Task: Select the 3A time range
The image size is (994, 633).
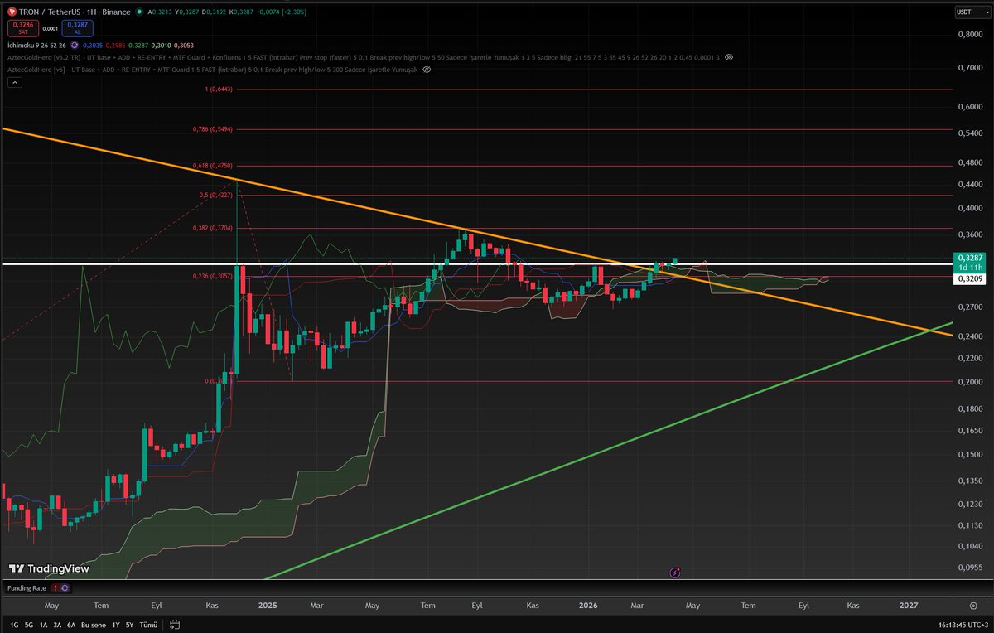Action: point(57,625)
